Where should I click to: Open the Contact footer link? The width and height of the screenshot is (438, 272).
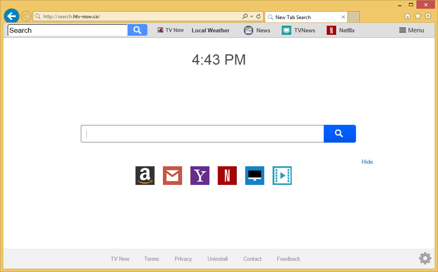tap(252, 259)
